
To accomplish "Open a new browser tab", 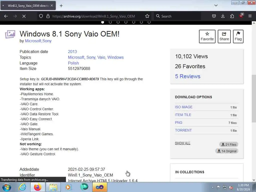I will pyautogui.click(x=61, y=6).
